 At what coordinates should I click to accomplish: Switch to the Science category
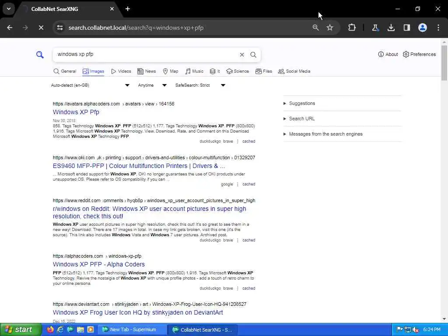click(238, 71)
